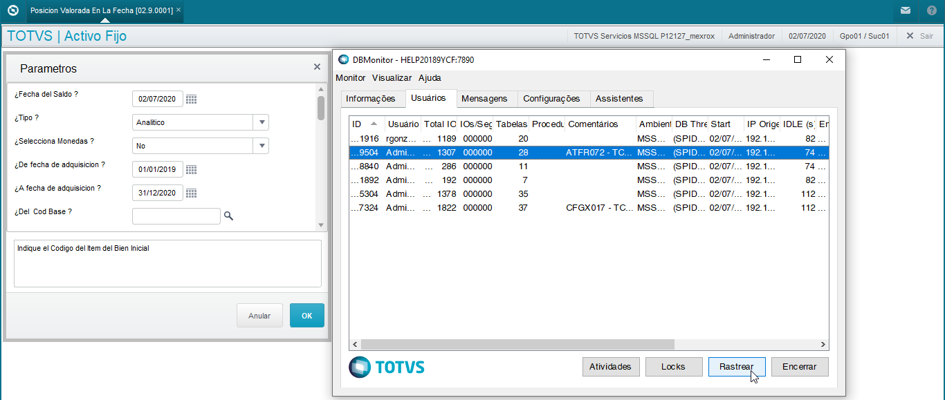Open calendar picker for De fecha de adquisicion
The height and width of the screenshot is (400, 945).
192,169
